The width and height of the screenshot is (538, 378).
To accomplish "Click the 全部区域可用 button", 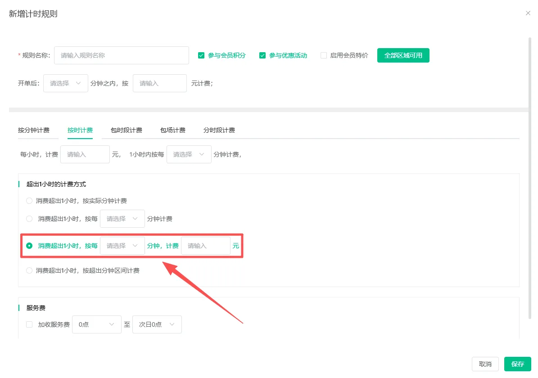I will [403, 55].
